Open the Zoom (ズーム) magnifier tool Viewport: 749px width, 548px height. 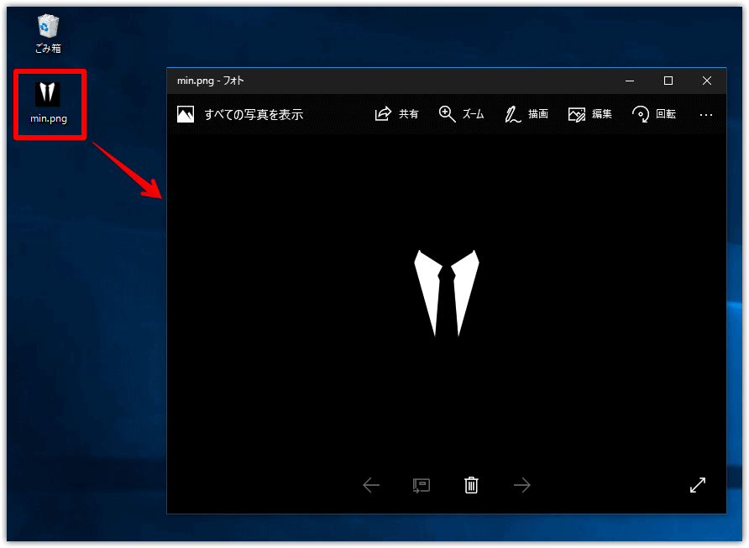(461, 114)
